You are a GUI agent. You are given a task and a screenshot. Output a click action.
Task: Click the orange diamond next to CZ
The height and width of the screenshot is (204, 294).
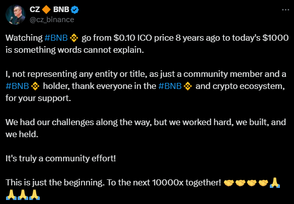coord(46,10)
